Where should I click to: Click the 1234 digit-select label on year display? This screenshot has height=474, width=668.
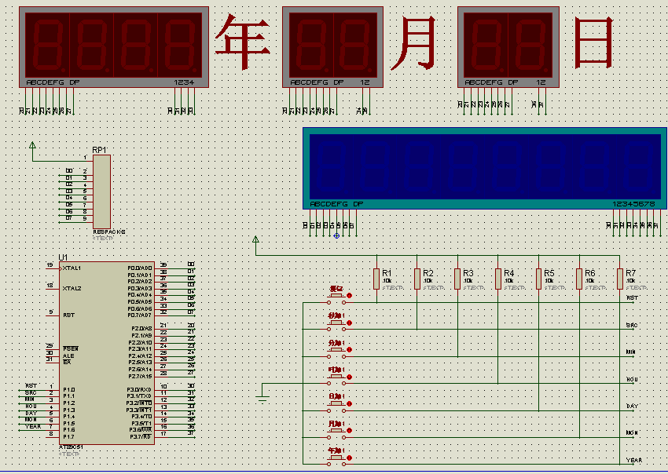[x=184, y=82]
